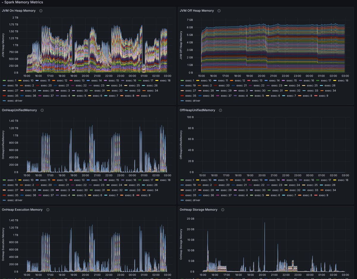The height and width of the screenshot is (279, 357).
Task: Toggle exec: 14 in JVM On Heap legend
Action: click(96, 80)
